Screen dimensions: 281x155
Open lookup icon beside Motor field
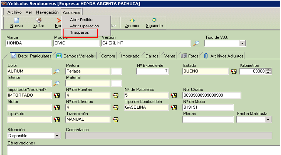(x=57, y=107)
